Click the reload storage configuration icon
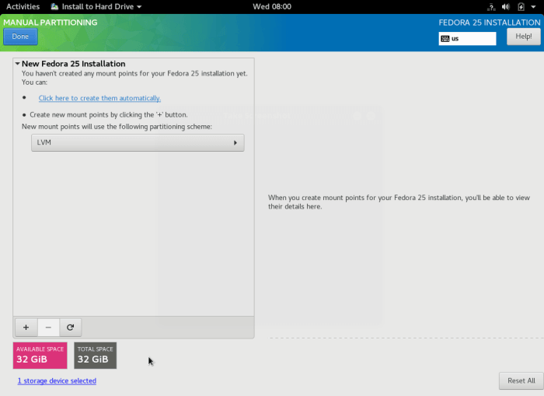Viewport: 544px width, 396px height. pos(70,328)
